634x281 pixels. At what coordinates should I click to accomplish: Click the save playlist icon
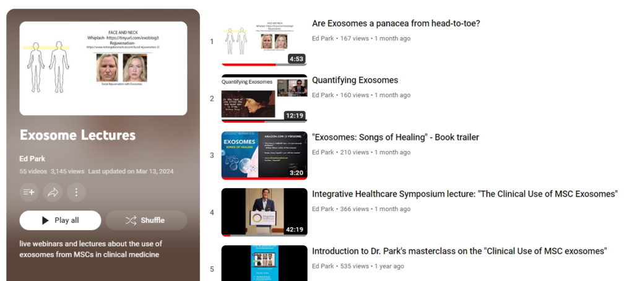click(29, 192)
